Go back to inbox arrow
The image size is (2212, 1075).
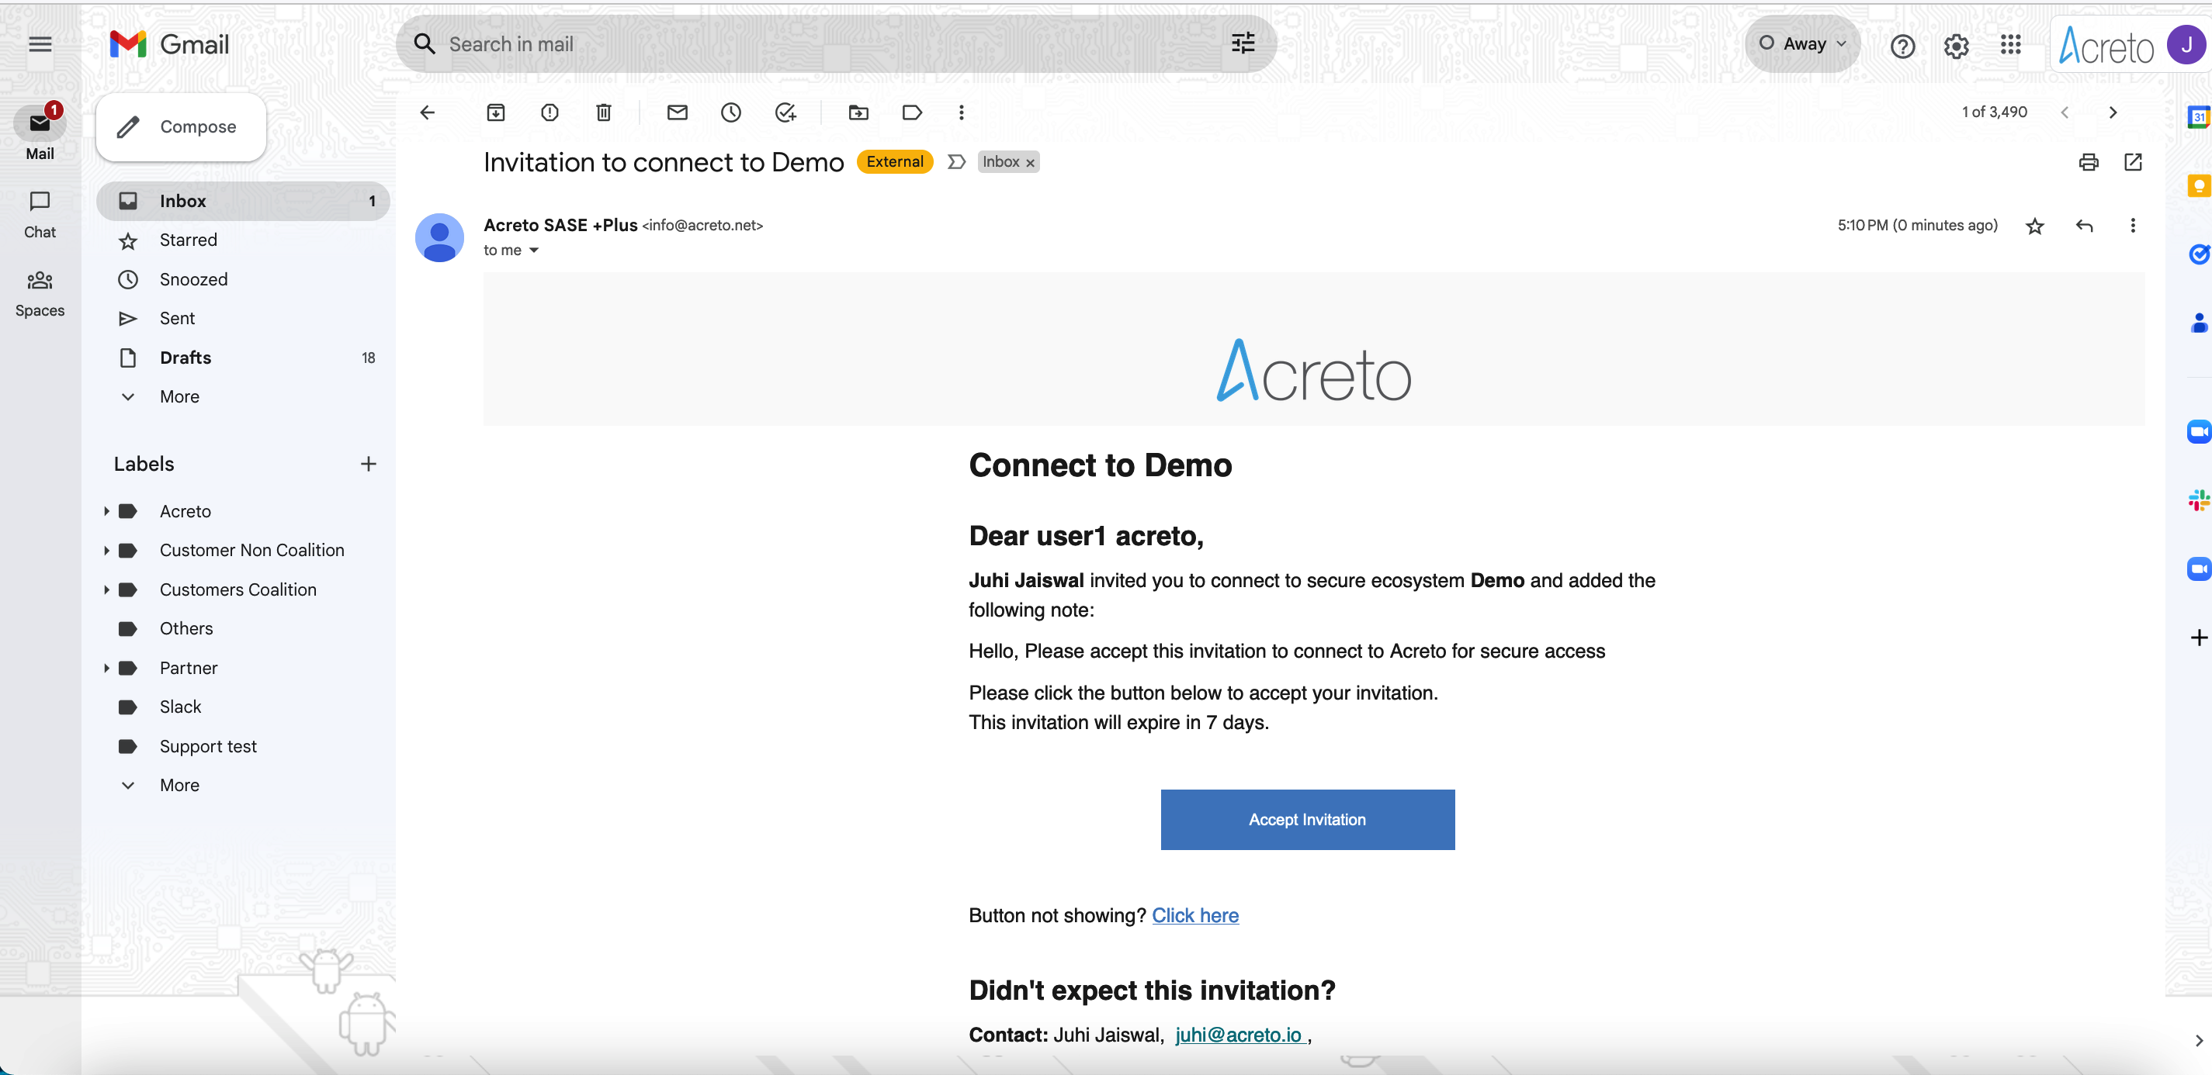427,112
